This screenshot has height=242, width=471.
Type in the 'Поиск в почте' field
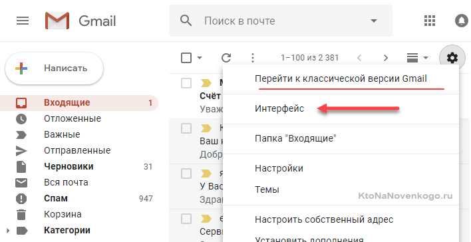point(281,21)
